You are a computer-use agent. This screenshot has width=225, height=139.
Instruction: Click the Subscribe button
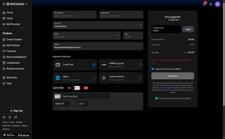pyautogui.click(x=173, y=76)
